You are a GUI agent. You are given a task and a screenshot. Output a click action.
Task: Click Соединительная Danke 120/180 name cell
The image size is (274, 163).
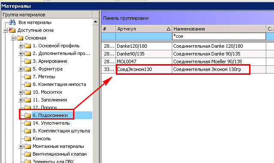point(219,46)
